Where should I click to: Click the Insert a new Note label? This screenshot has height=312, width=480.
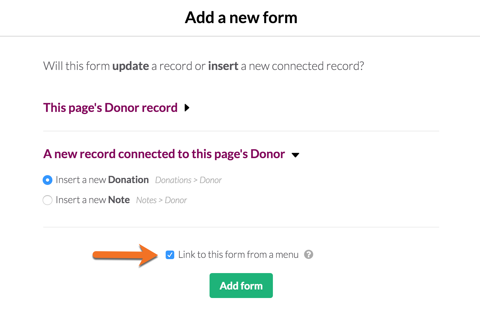(x=93, y=200)
